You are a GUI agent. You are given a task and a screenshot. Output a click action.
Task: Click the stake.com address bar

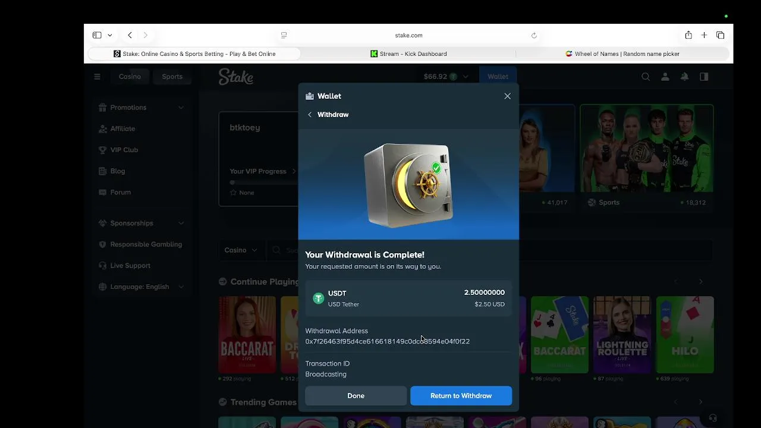[408, 36]
